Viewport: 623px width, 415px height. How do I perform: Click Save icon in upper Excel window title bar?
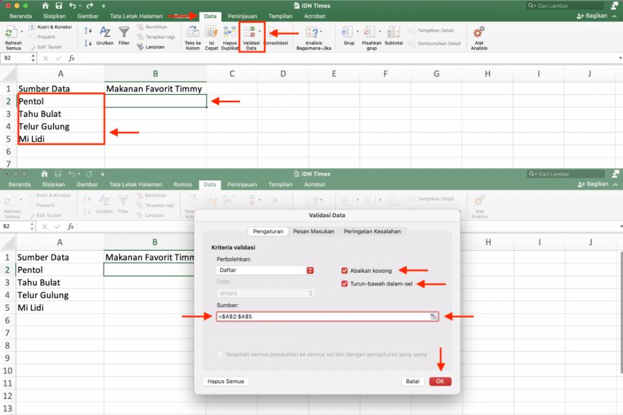coord(59,6)
